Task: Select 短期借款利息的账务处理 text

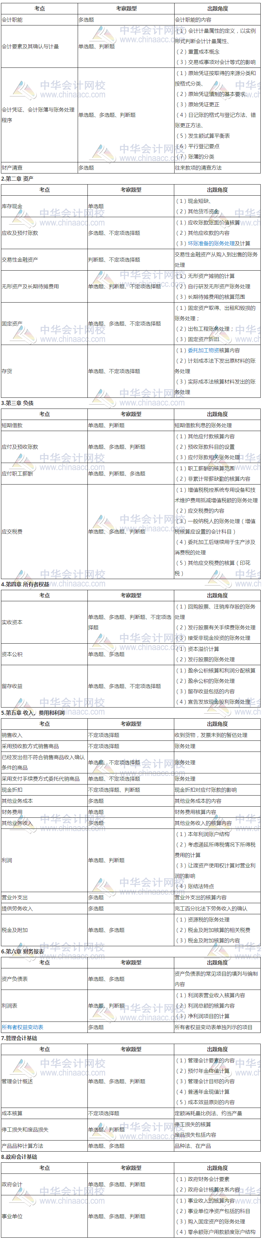Action: coord(203,425)
